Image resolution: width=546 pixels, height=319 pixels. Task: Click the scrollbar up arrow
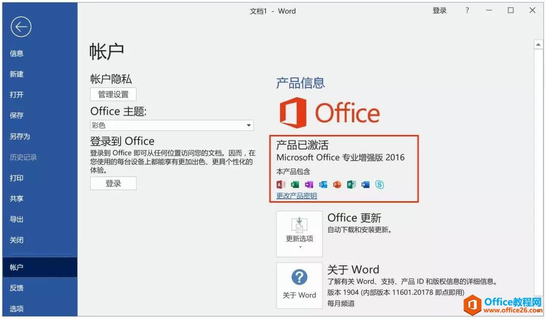(x=538, y=44)
